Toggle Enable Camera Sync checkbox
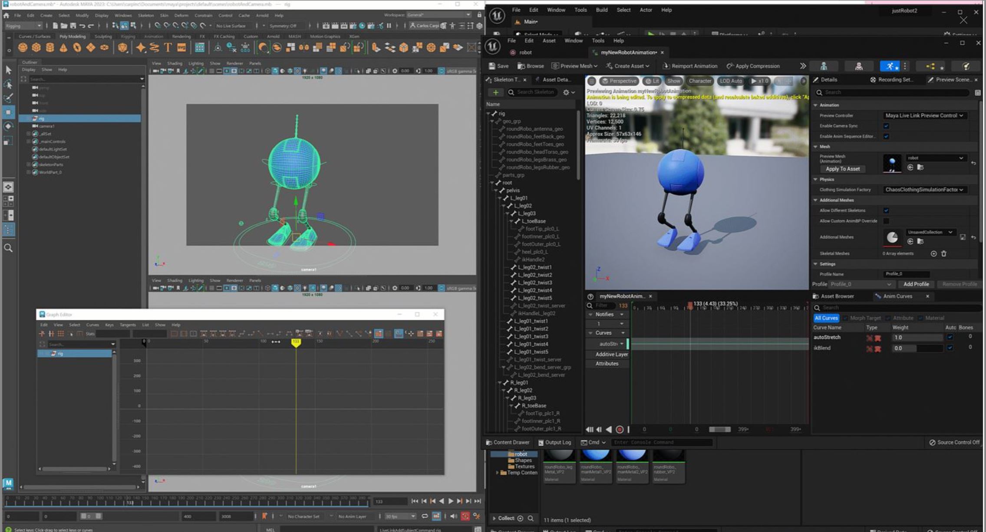986x532 pixels. point(886,126)
